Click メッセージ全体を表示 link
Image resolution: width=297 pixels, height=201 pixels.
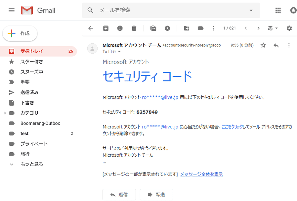pyautogui.click(x=201, y=174)
